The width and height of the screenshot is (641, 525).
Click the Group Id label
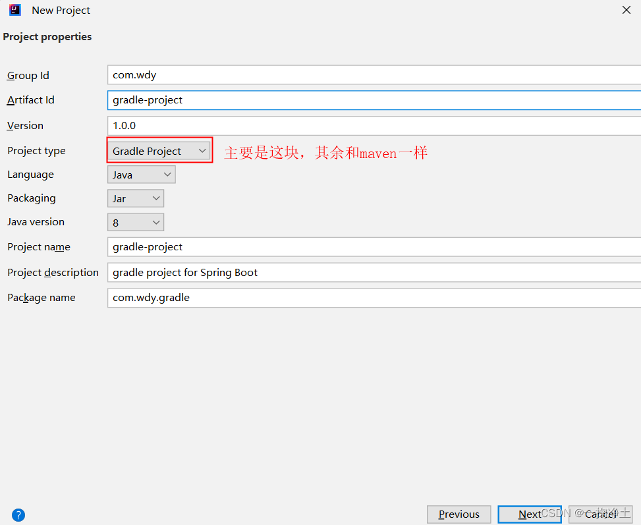[x=28, y=76]
